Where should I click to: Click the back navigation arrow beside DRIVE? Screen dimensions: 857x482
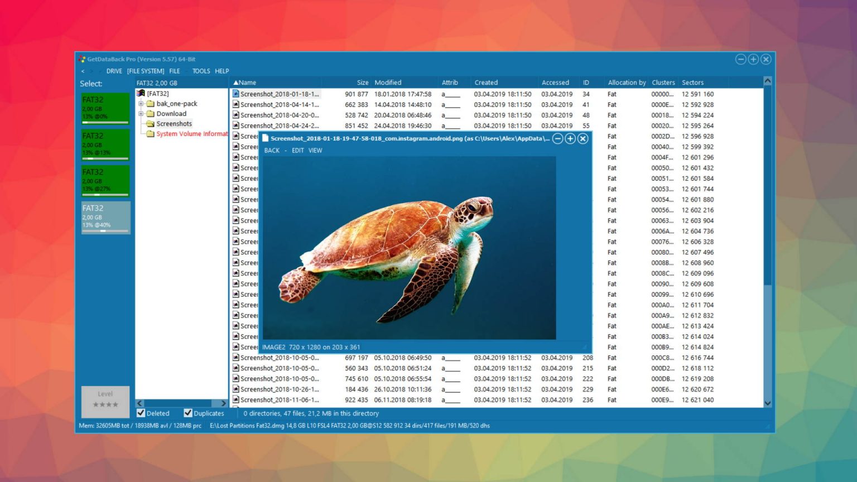pos(83,71)
